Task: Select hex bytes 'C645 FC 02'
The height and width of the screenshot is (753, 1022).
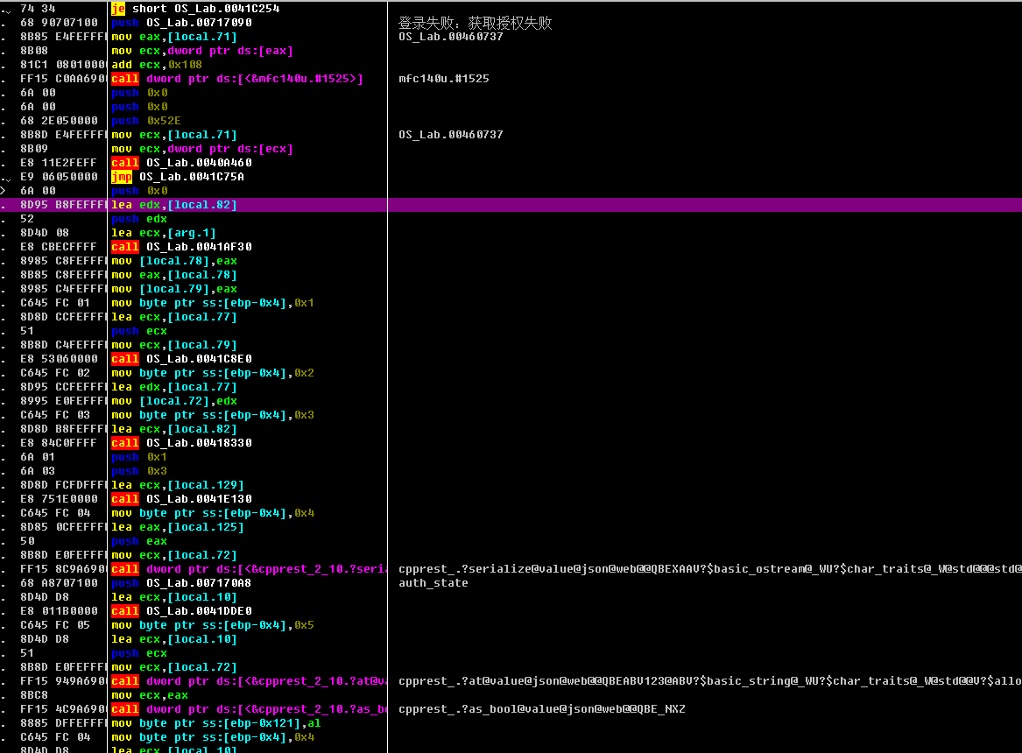Action: 55,373
